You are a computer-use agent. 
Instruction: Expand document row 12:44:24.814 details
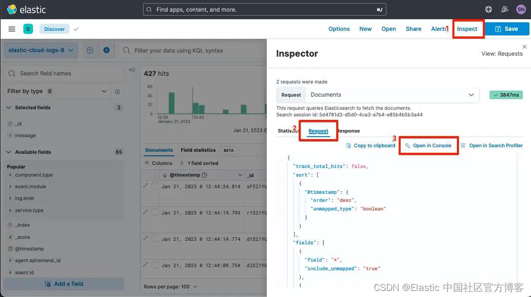145,186
